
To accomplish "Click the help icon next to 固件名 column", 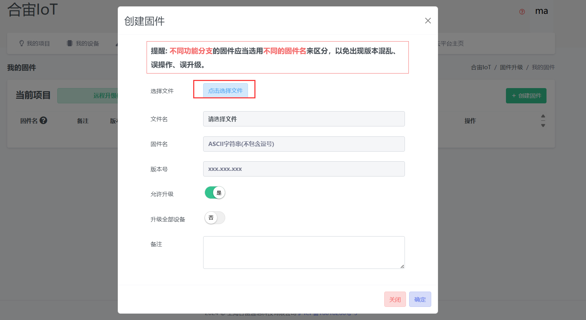I will click(43, 120).
